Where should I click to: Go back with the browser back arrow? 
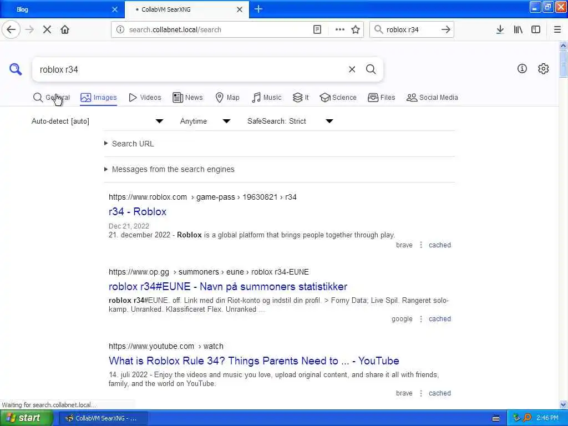pos(11,29)
